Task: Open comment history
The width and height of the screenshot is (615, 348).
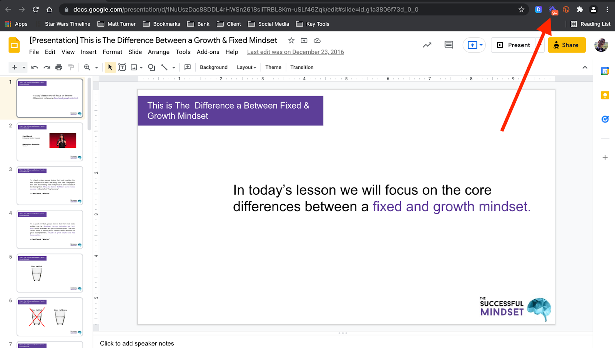Action: click(449, 45)
